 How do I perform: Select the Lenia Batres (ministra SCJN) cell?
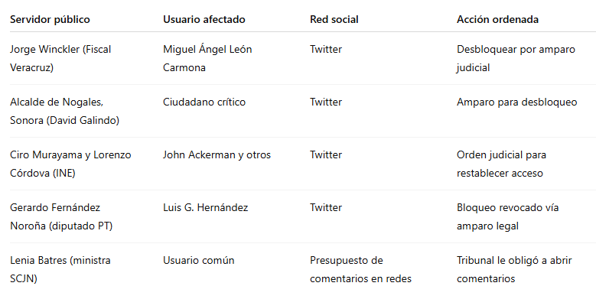pos(60,269)
